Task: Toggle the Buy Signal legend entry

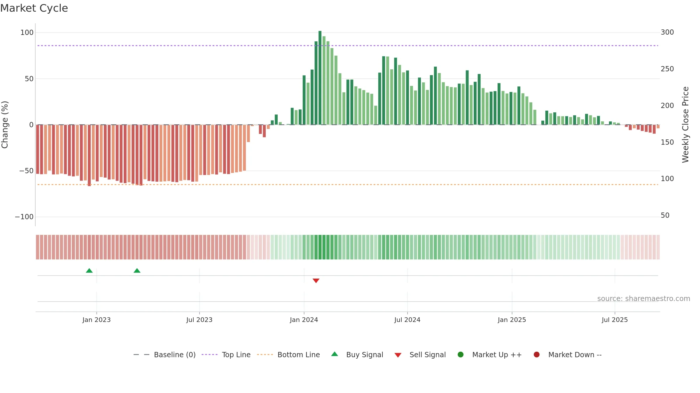Action: coord(357,355)
